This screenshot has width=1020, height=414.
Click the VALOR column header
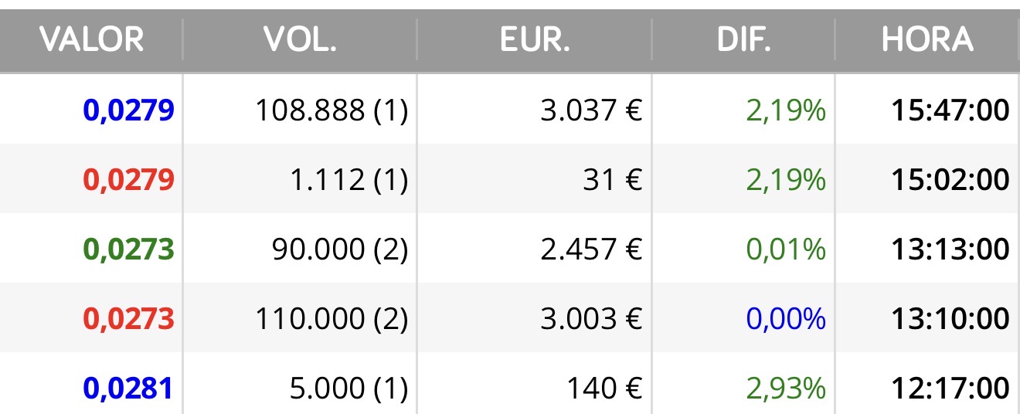tap(91, 39)
